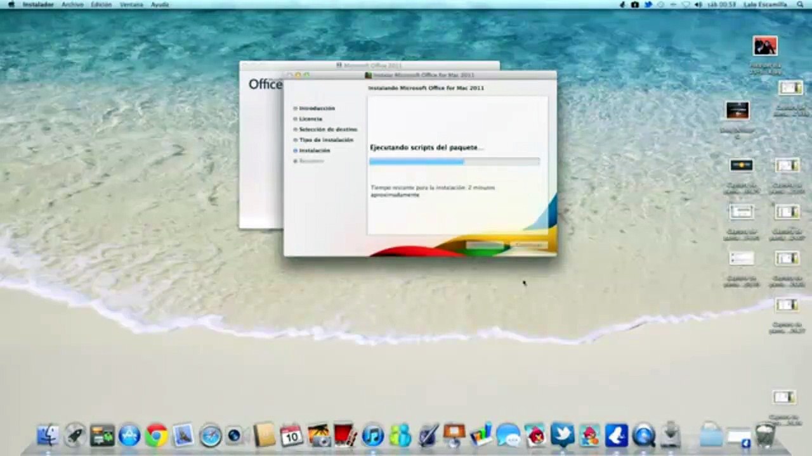The image size is (812, 456).
Task: Open the Archivo menu
Action: click(72, 4)
